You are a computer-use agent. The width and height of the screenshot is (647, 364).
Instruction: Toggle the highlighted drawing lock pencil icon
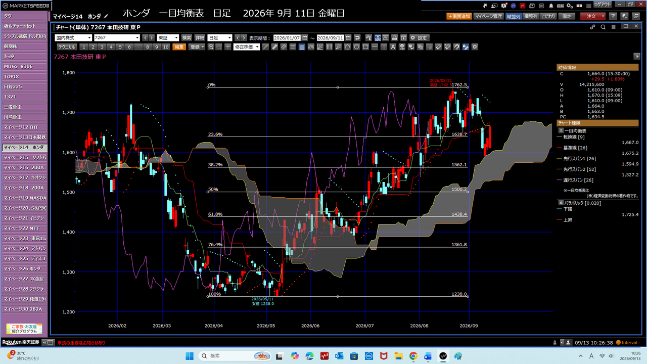click(x=466, y=47)
